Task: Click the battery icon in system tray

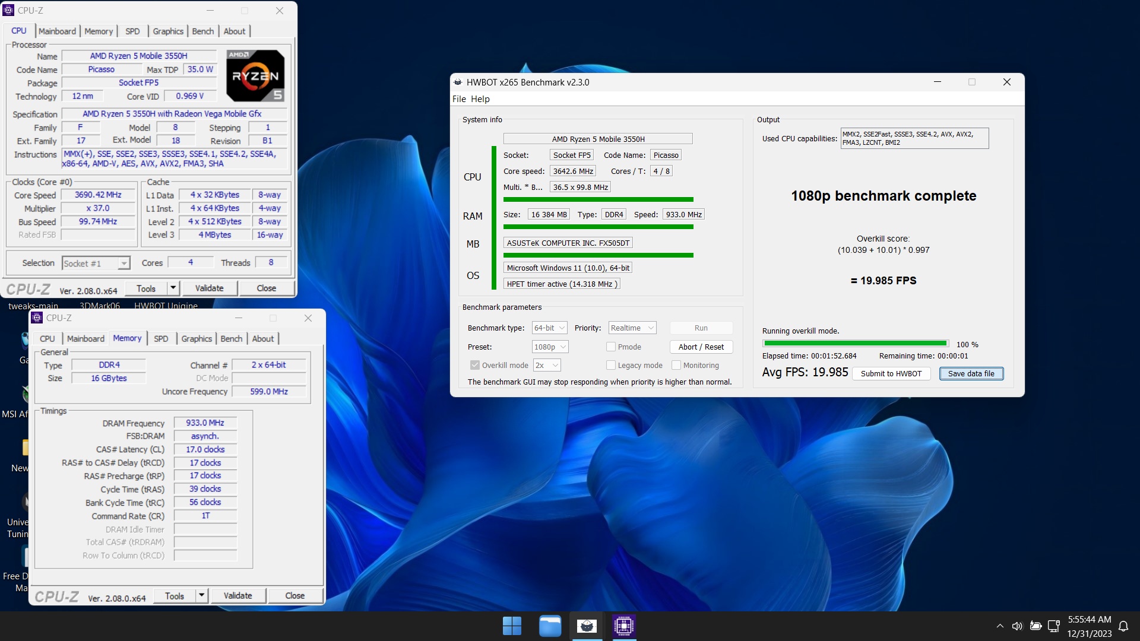Action: 1035,626
